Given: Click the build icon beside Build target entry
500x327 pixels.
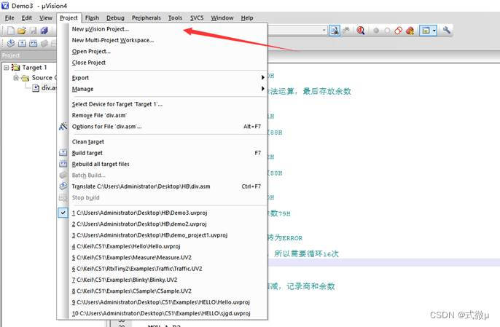Looking at the screenshot, I should (x=63, y=153).
